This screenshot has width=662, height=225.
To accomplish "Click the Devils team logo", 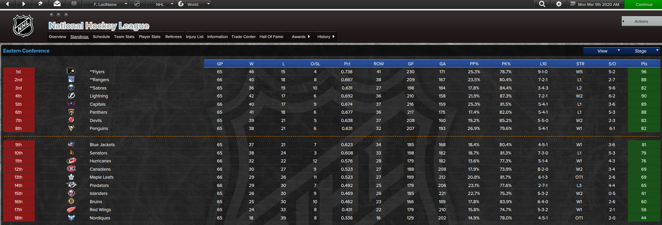I will 71,120.
